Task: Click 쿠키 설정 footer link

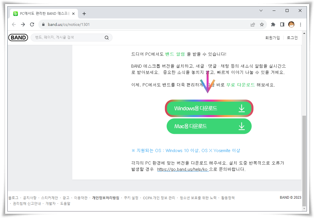Action: coord(131,198)
